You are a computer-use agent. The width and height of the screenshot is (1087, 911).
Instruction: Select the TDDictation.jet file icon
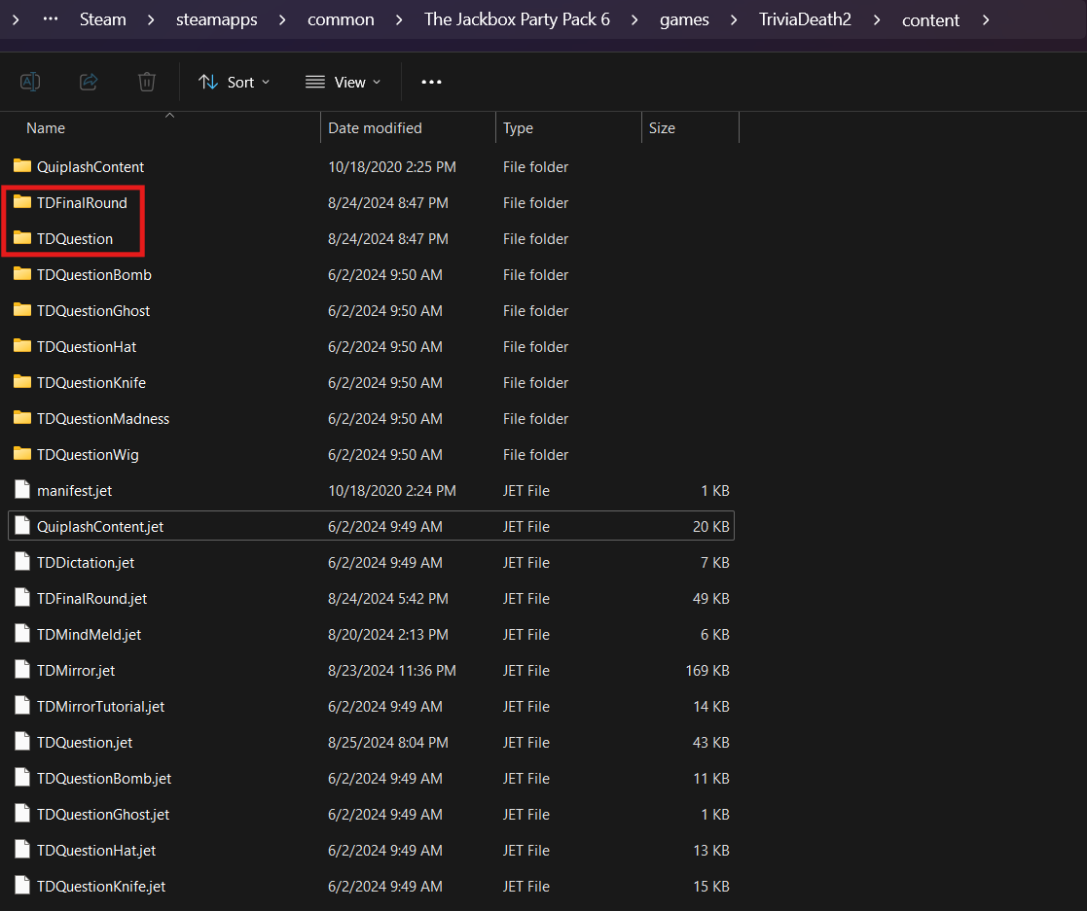click(22, 562)
